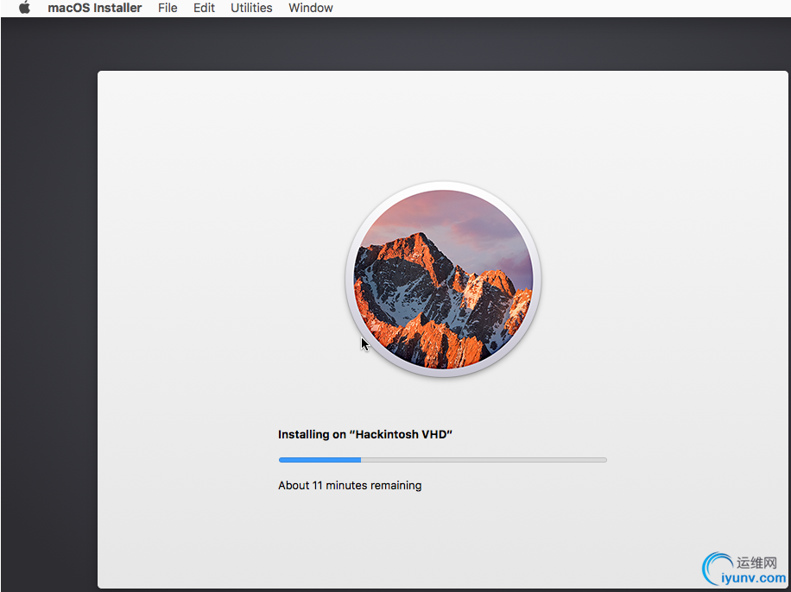Open the File menu
Image resolution: width=791 pixels, height=592 pixels.
pyautogui.click(x=168, y=8)
